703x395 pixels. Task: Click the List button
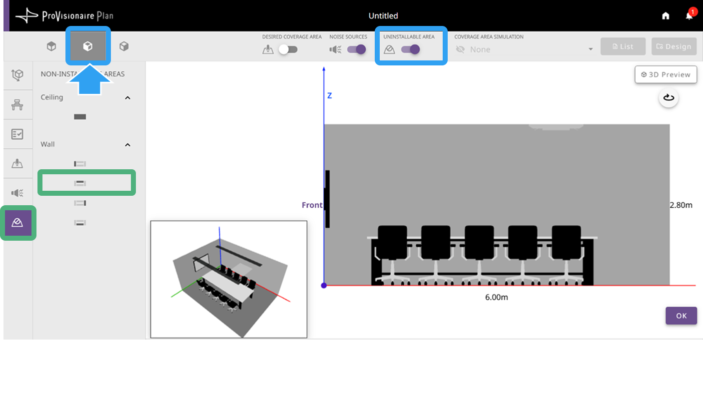(623, 46)
